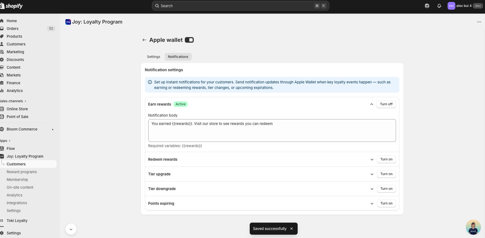
Task: Click the Flow app icon
Action: 2,149
